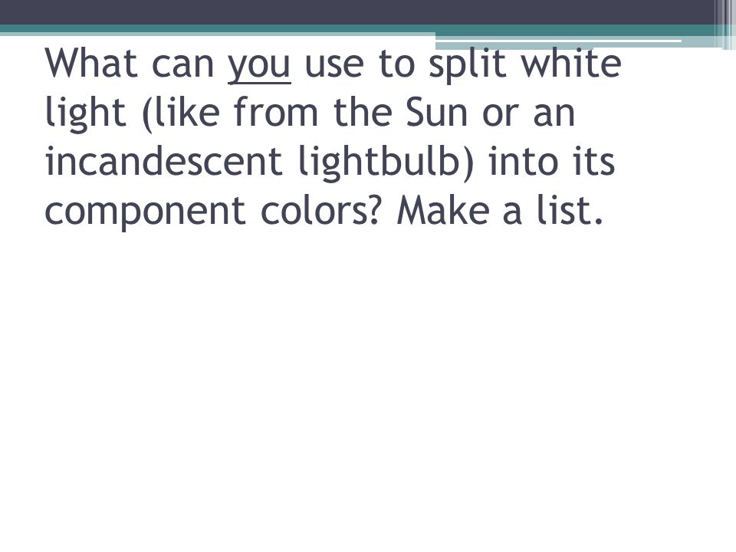Select the word "colors?" in the last line
The width and height of the screenshot is (736, 552).
click(319, 209)
